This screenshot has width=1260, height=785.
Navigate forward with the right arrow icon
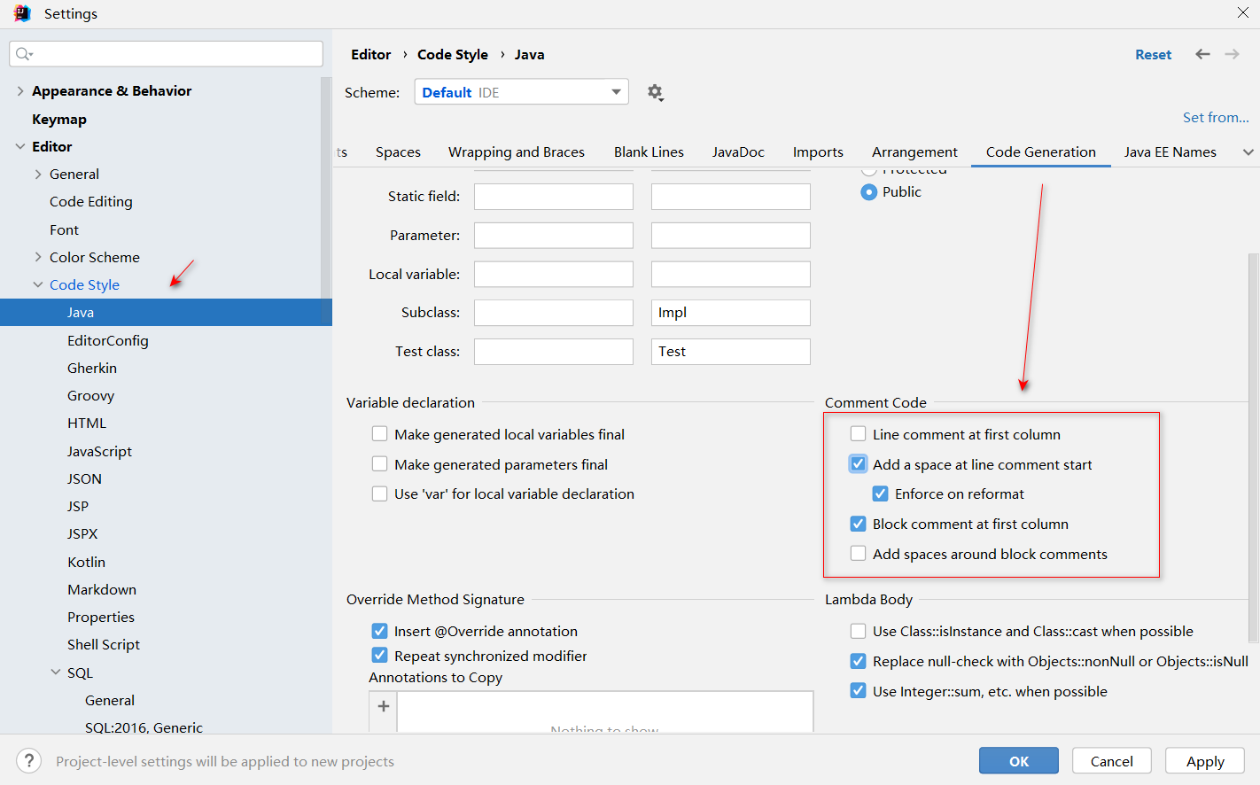point(1232,54)
